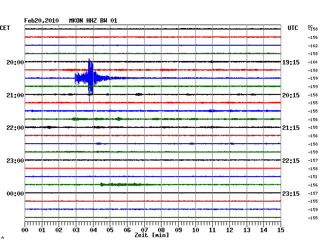
Task: Click minute mark 03 on the time axis
Action: tap(76, 230)
